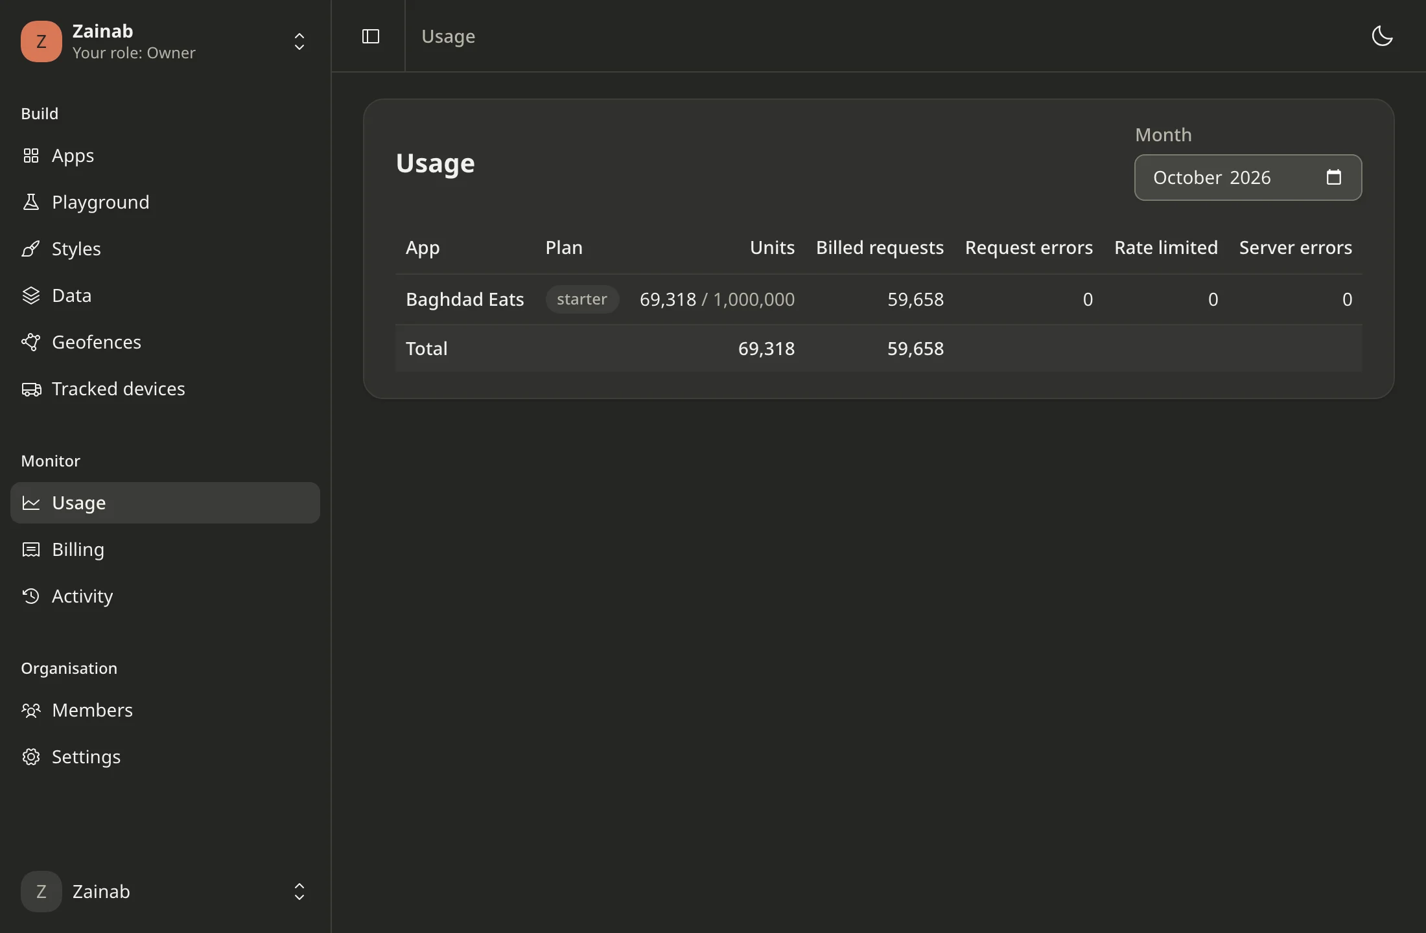Click the Geofences polygon icon
The width and height of the screenshot is (1426, 933).
click(30, 342)
